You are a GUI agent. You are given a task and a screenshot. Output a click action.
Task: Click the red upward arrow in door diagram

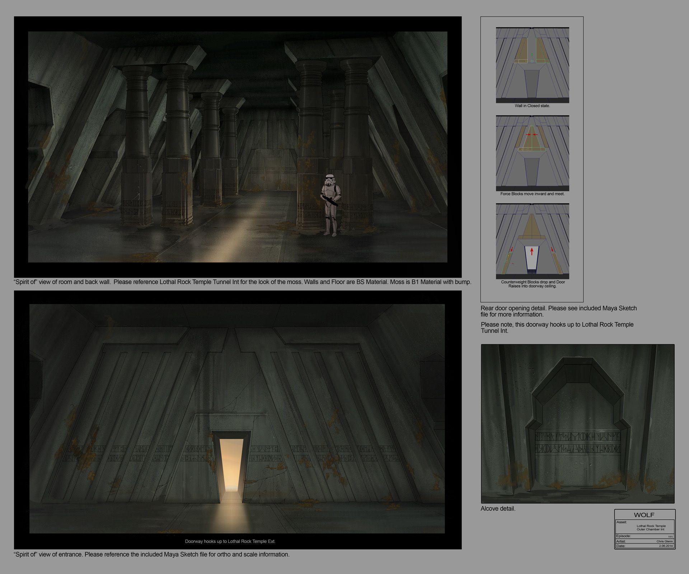[531, 251]
